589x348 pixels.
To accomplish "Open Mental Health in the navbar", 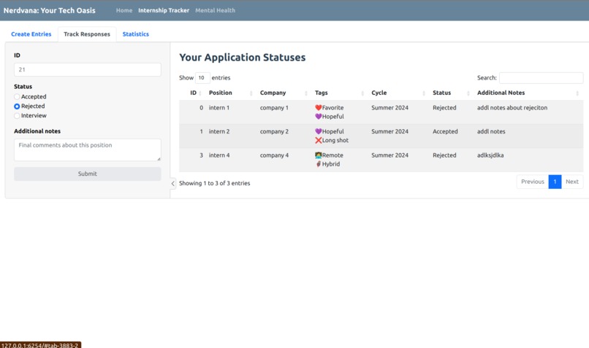I will pos(215,10).
